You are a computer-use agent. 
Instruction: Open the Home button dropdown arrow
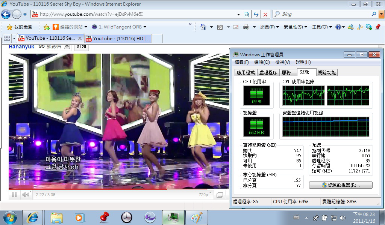tap(211, 27)
